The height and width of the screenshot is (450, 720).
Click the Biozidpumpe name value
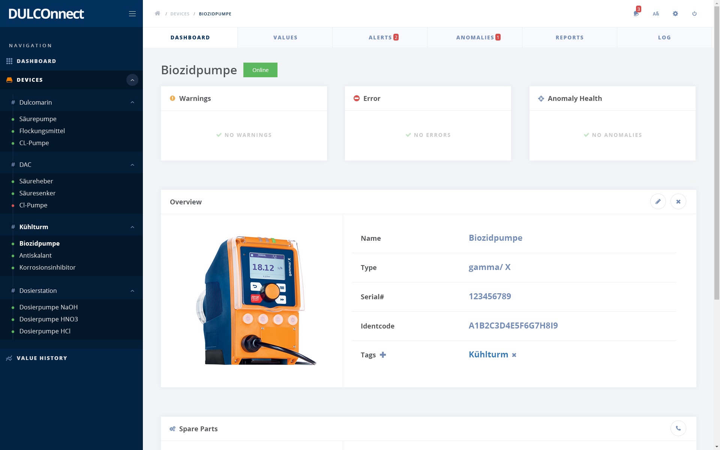(495, 238)
